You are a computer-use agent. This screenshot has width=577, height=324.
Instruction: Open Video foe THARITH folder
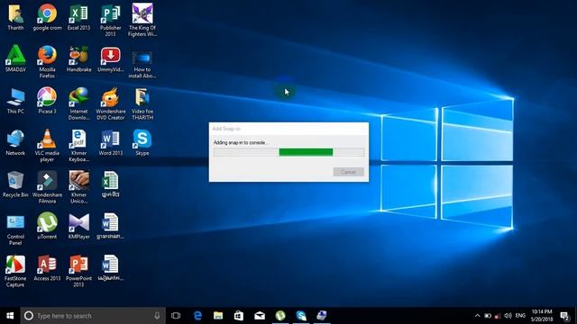click(142, 103)
